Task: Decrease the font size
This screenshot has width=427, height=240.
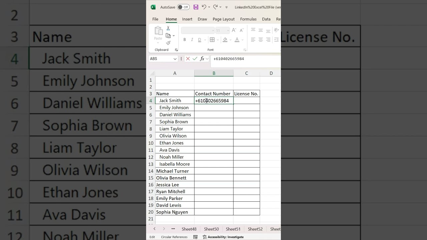Action: (x=241, y=30)
